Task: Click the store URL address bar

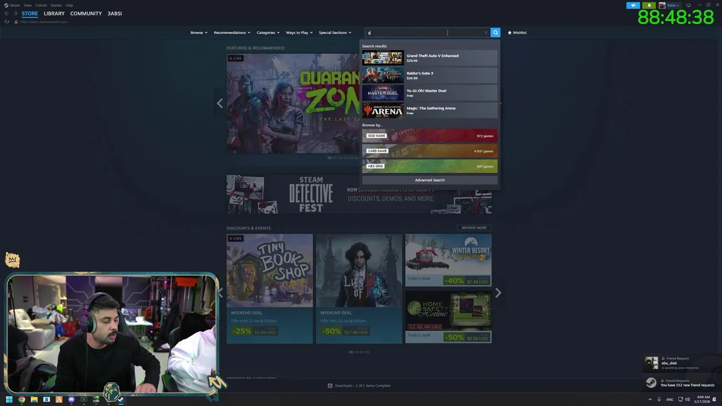Action: (x=43, y=21)
